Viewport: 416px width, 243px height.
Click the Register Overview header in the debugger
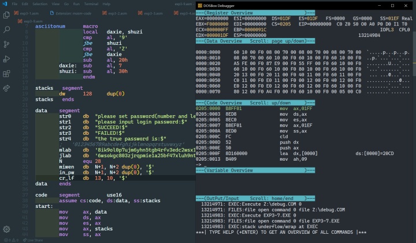(255, 13)
